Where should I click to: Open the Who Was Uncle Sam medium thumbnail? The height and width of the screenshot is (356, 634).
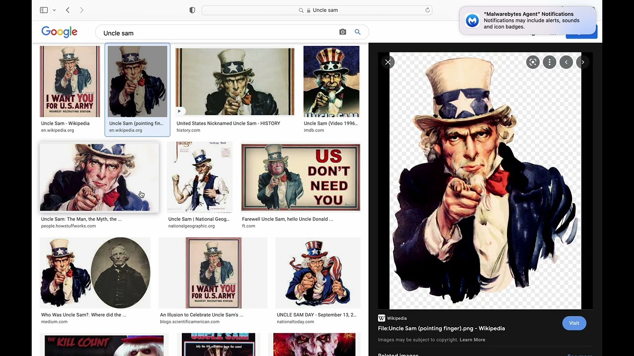[x=95, y=273]
